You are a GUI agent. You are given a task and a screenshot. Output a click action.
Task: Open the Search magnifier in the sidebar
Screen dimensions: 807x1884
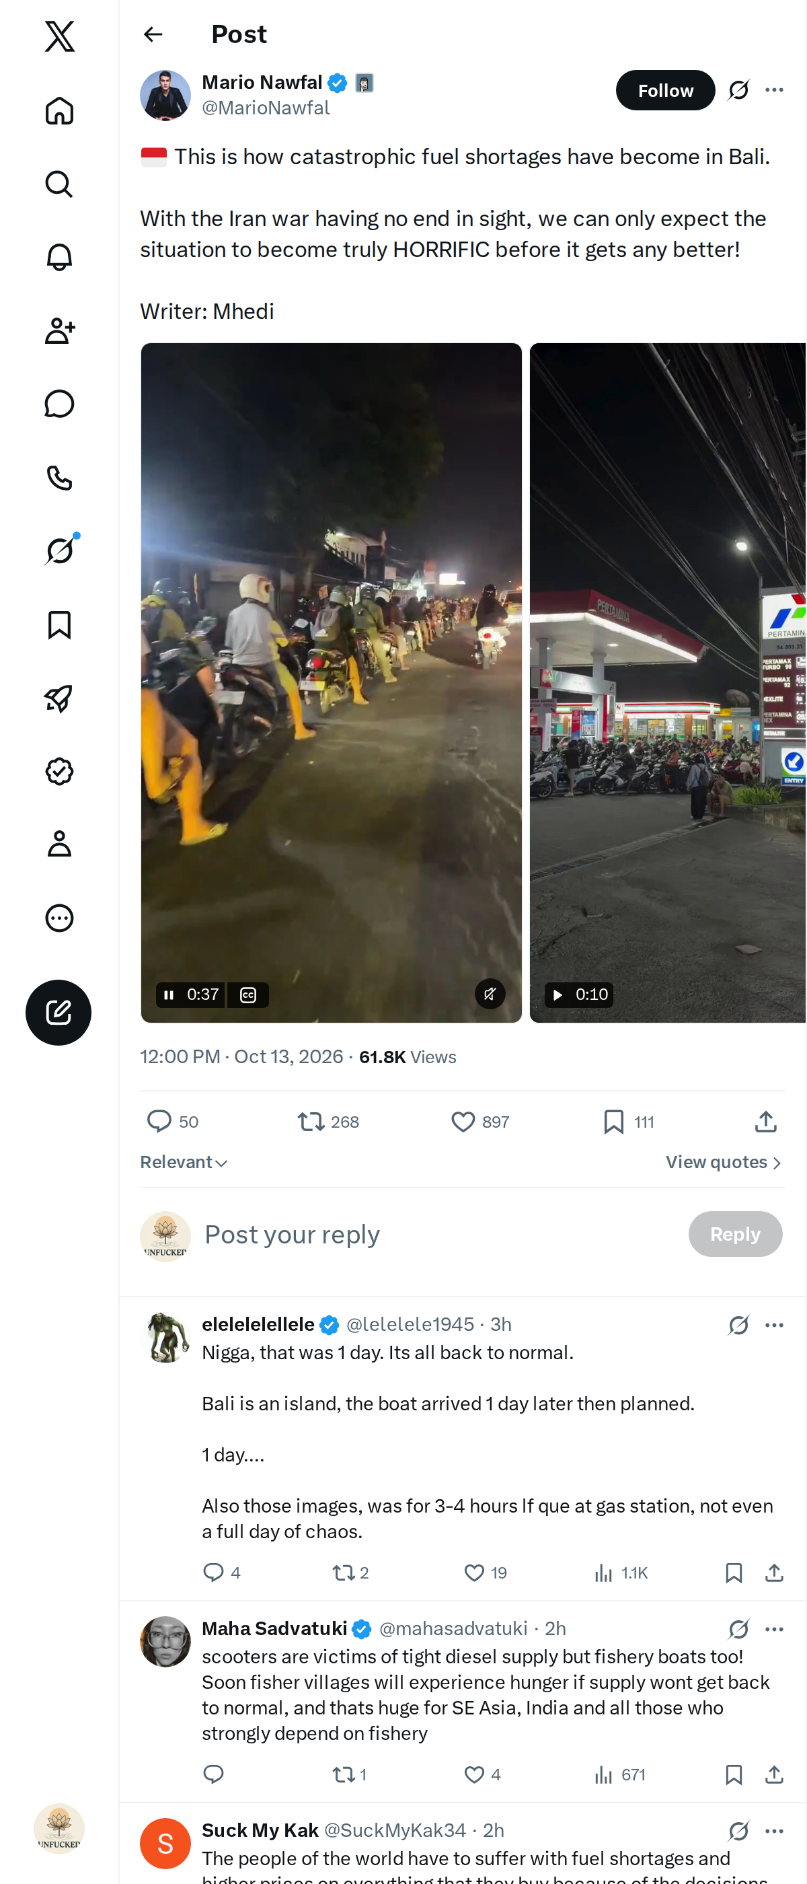pyautogui.click(x=59, y=184)
